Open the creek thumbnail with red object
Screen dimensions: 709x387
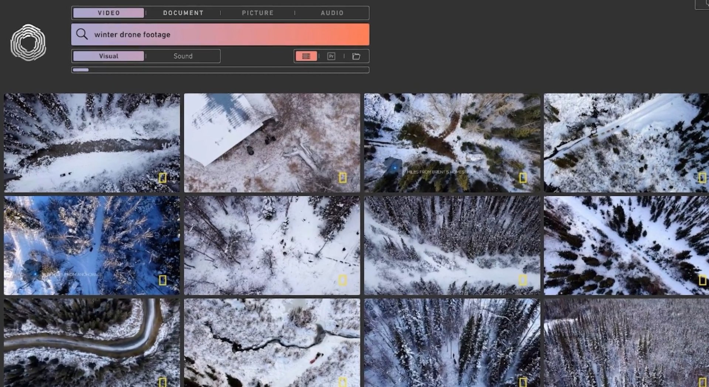[272, 342]
